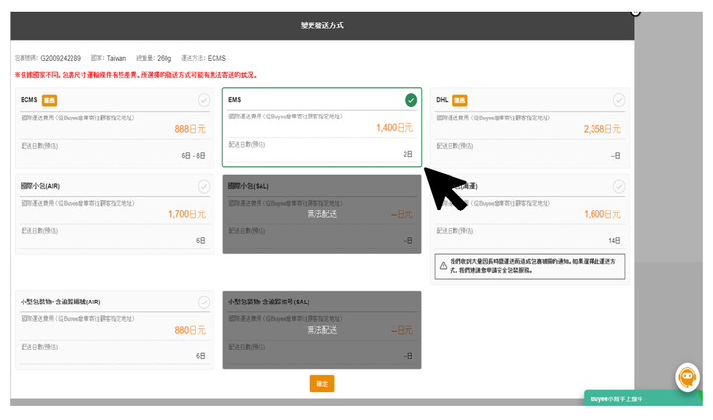Click the ECMS 888日元 price
The width and height of the screenshot is (713, 420).
point(190,128)
